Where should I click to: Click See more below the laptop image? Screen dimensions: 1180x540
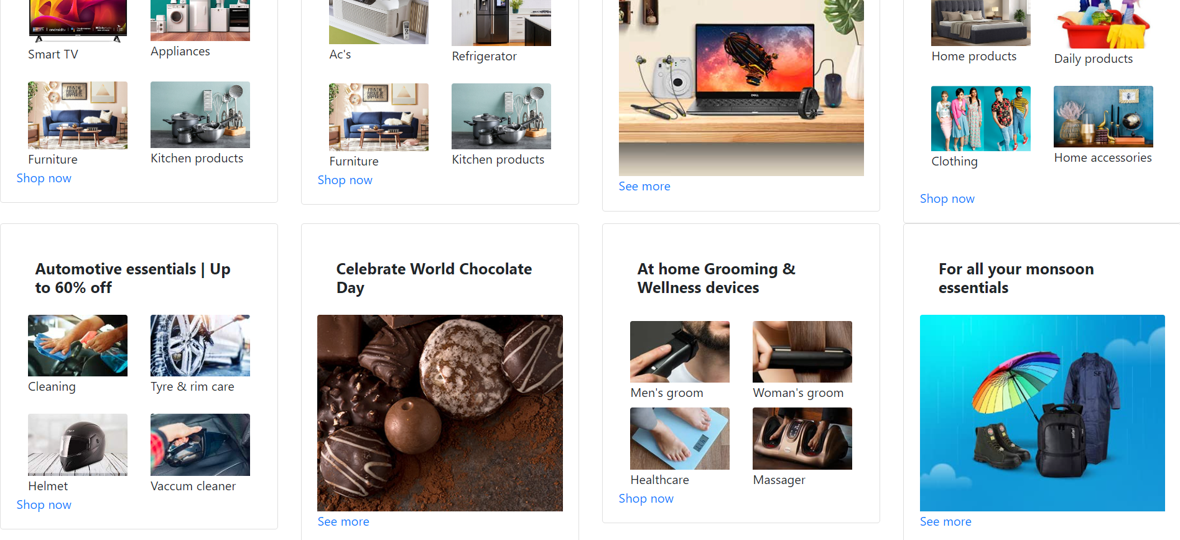644,186
